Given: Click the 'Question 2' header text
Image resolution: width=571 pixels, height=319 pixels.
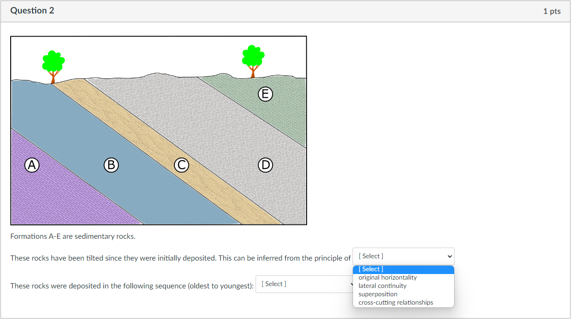Looking at the screenshot, I should point(32,10).
